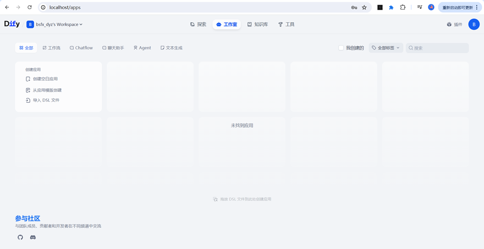Open the GitHub community icon
This screenshot has height=249, width=484.
click(x=20, y=237)
